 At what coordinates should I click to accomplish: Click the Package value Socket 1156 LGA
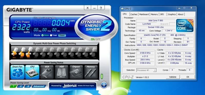click(156, 27)
